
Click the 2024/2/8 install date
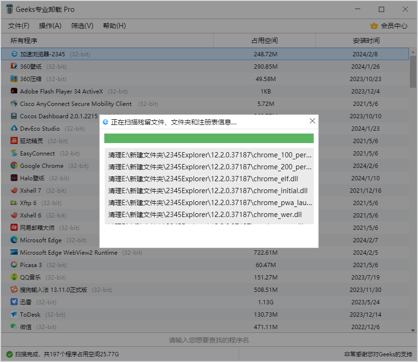[365, 54]
